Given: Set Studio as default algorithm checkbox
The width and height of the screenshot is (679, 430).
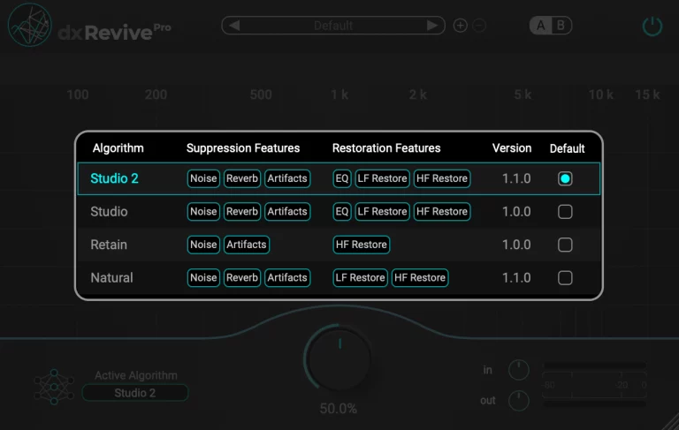Looking at the screenshot, I should pos(565,212).
